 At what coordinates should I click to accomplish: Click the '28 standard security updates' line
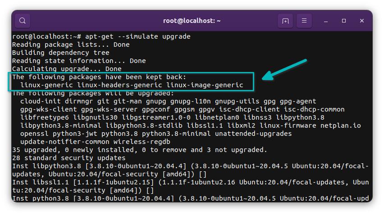click(69, 158)
